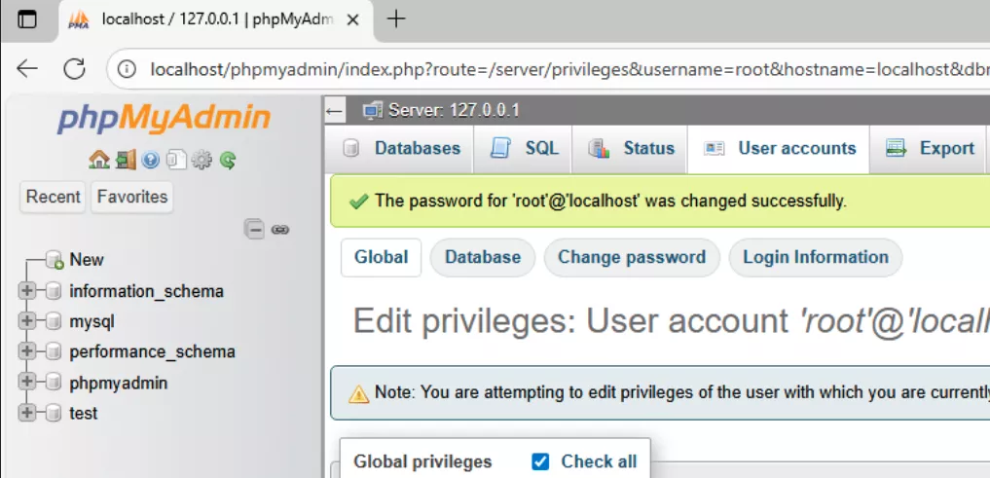Click the Log out door icon
This screenshot has height=478, width=990.
point(125,160)
